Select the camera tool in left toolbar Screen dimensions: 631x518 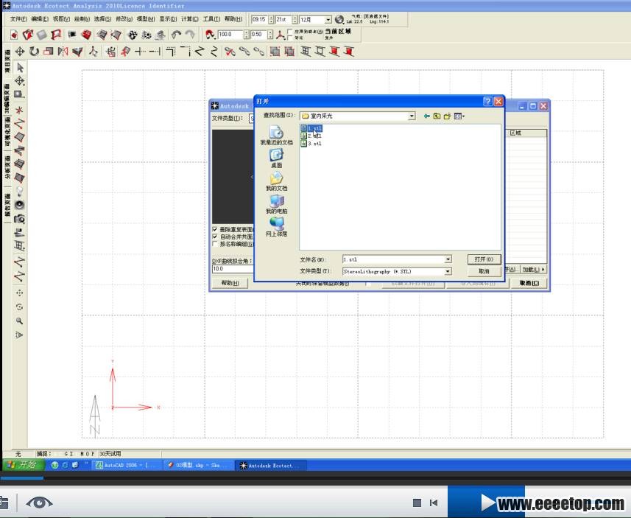tap(19, 219)
